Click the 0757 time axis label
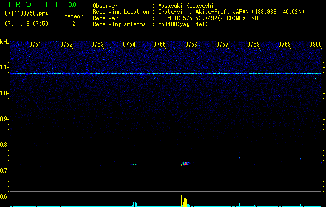This screenshot has height=207, width=326. (222, 45)
